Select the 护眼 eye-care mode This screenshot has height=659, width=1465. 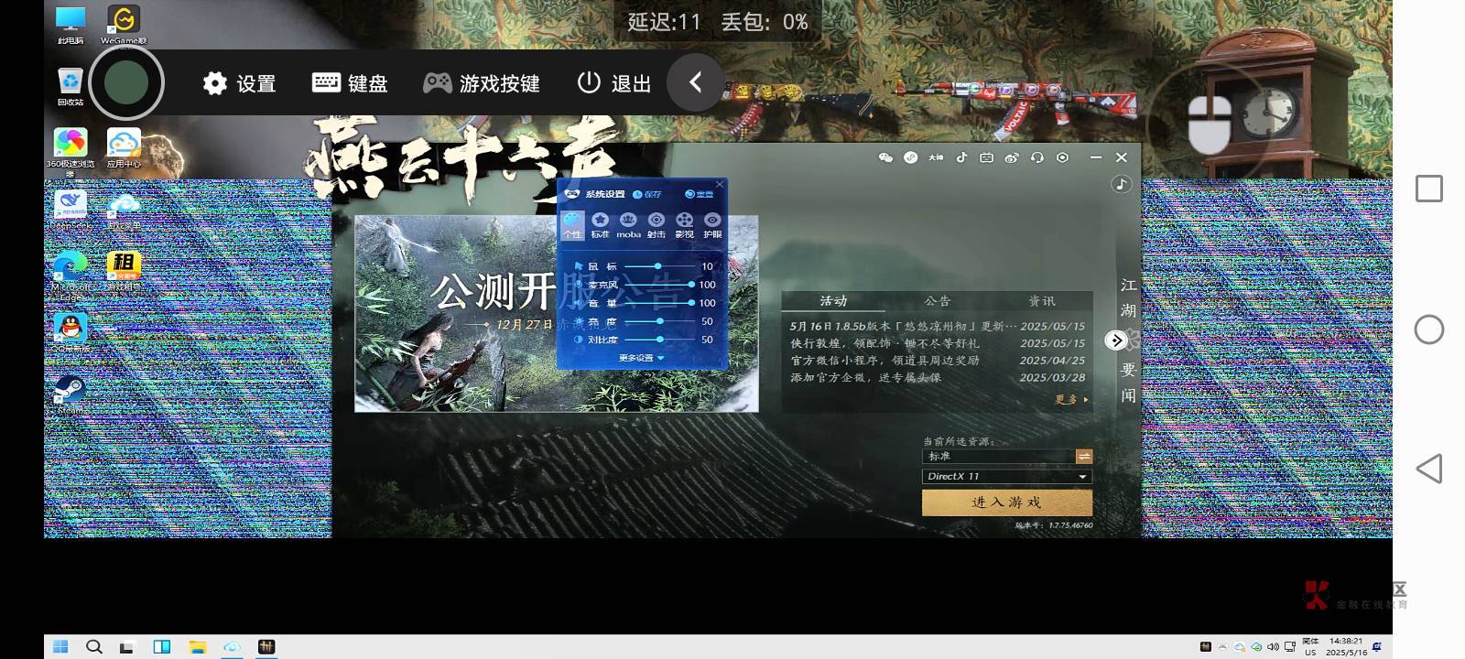click(x=712, y=224)
